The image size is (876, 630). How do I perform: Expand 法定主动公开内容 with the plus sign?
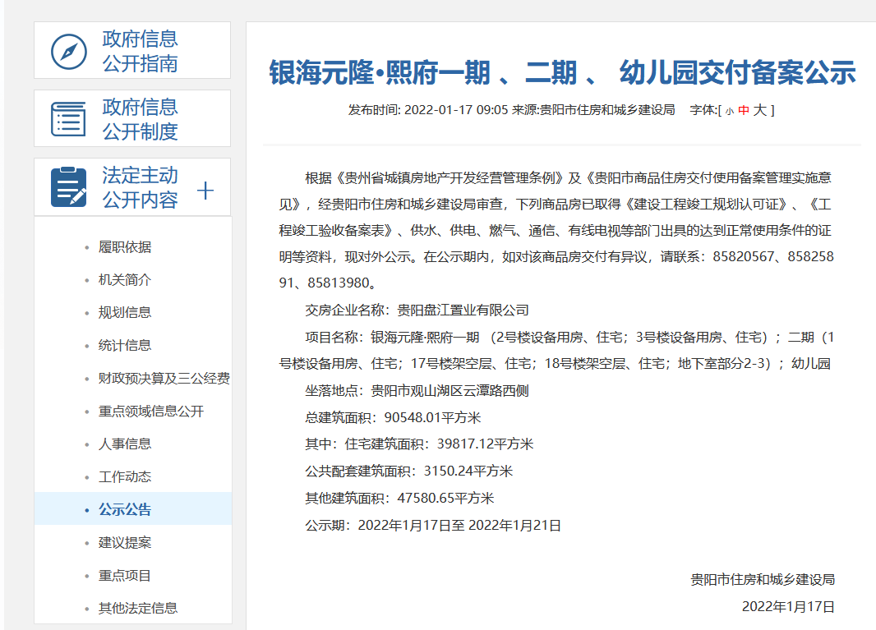pos(205,191)
